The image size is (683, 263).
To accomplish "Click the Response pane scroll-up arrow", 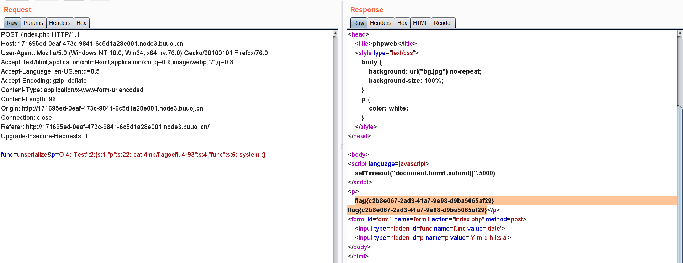I will [680, 33].
